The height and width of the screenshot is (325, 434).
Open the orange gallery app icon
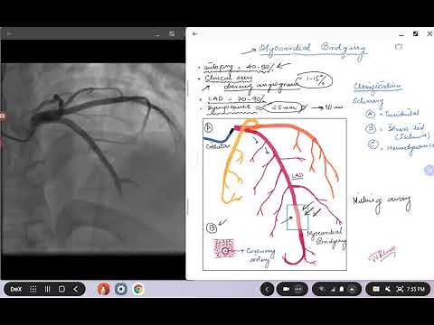(103, 289)
